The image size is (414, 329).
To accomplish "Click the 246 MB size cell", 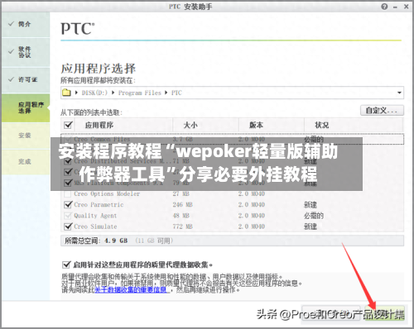I will (182, 204).
